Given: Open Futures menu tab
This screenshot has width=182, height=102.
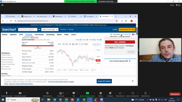Looking at the screenshot, I should pyautogui.click(x=29, y=35).
